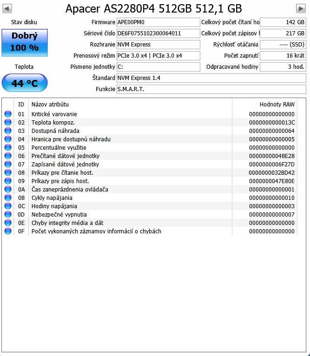Click the ID cell 0C
This screenshot has height=356, width=310.
21,206
